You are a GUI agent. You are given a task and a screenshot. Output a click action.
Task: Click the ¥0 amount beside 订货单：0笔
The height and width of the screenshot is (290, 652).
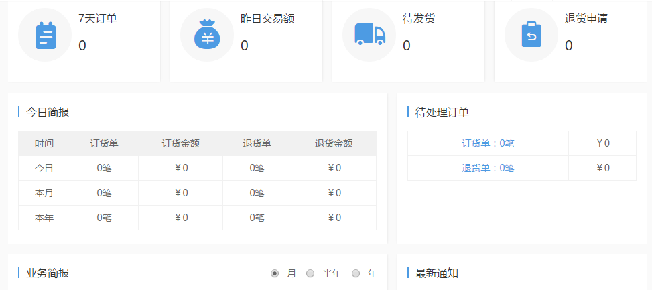[602, 143]
